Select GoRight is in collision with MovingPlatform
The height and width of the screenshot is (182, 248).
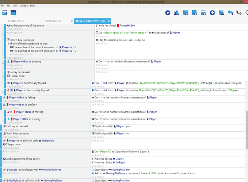[x=33, y=181]
